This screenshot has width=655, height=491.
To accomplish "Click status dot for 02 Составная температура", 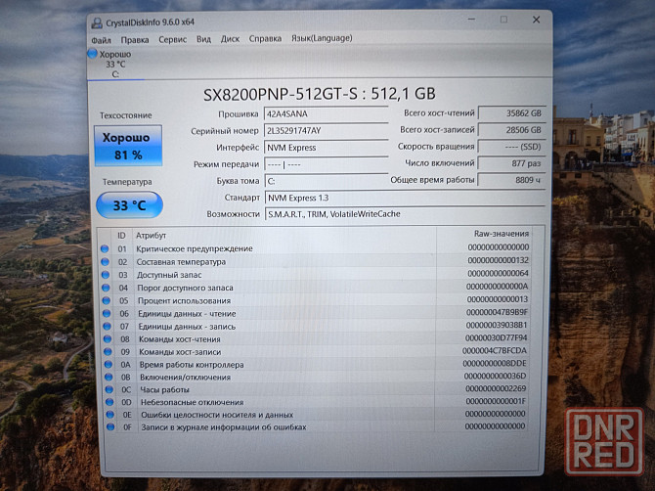I will 105,262.
